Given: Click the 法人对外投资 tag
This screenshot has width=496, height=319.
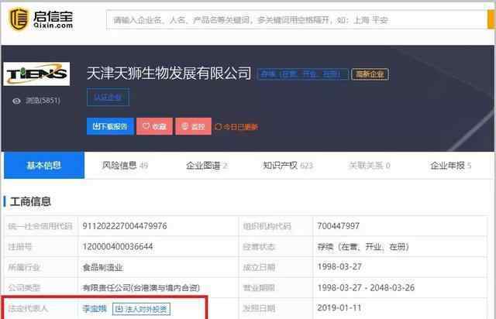Looking at the screenshot, I should click(142, 309).
